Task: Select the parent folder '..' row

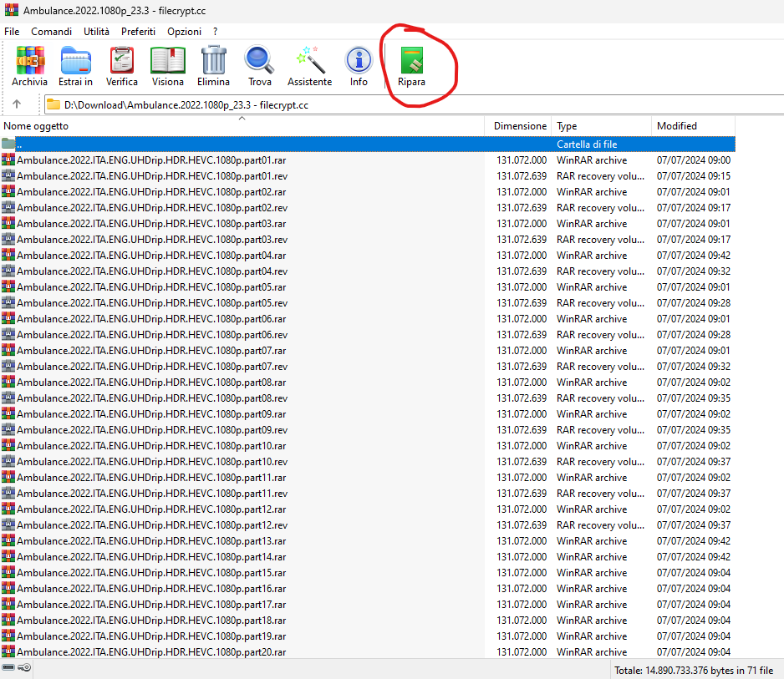Action: [x=368, y=144]
